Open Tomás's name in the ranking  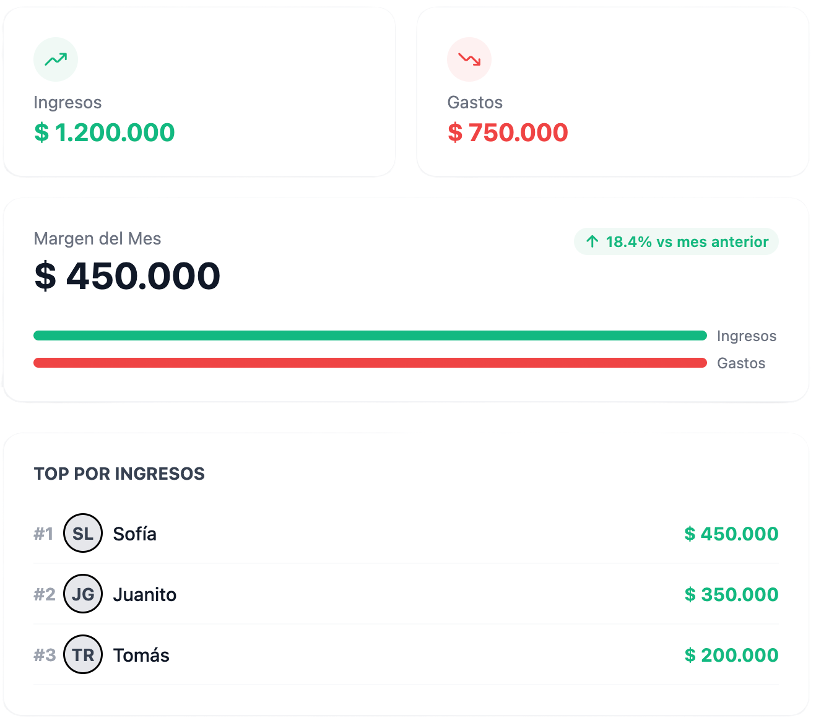[141, 655]
